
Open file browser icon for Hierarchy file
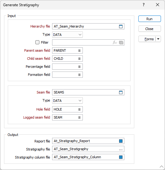coord(121,26)
